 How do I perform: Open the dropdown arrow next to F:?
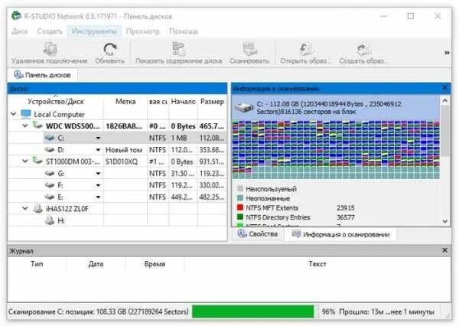click(x=99, y=185)
